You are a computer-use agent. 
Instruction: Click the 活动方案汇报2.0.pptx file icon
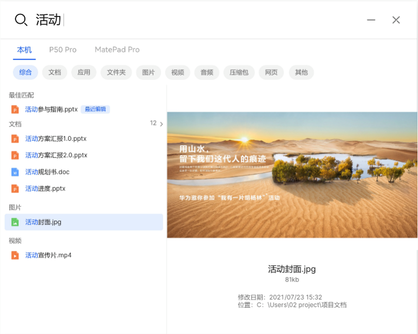(15, 155)
